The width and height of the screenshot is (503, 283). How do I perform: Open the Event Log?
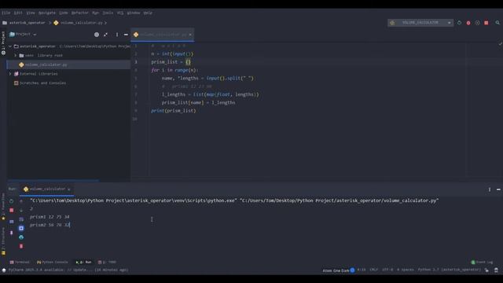tap(482, 262)
